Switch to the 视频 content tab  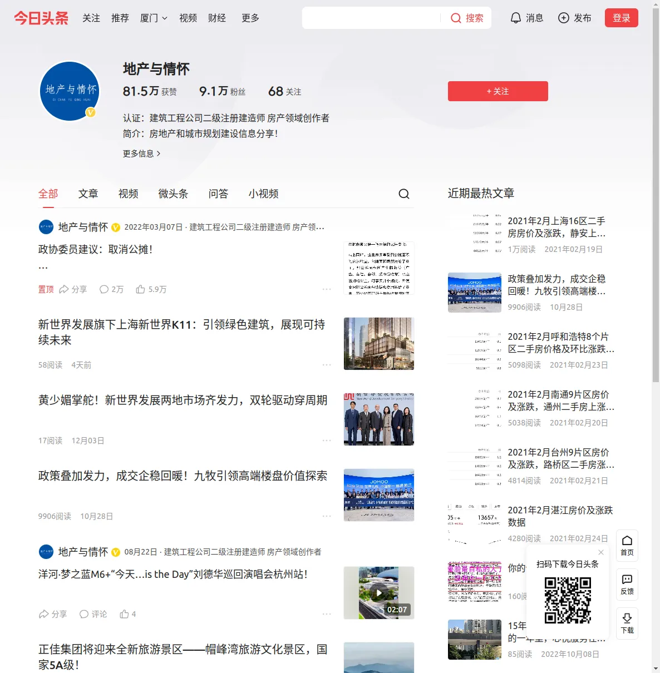[128, 194]
